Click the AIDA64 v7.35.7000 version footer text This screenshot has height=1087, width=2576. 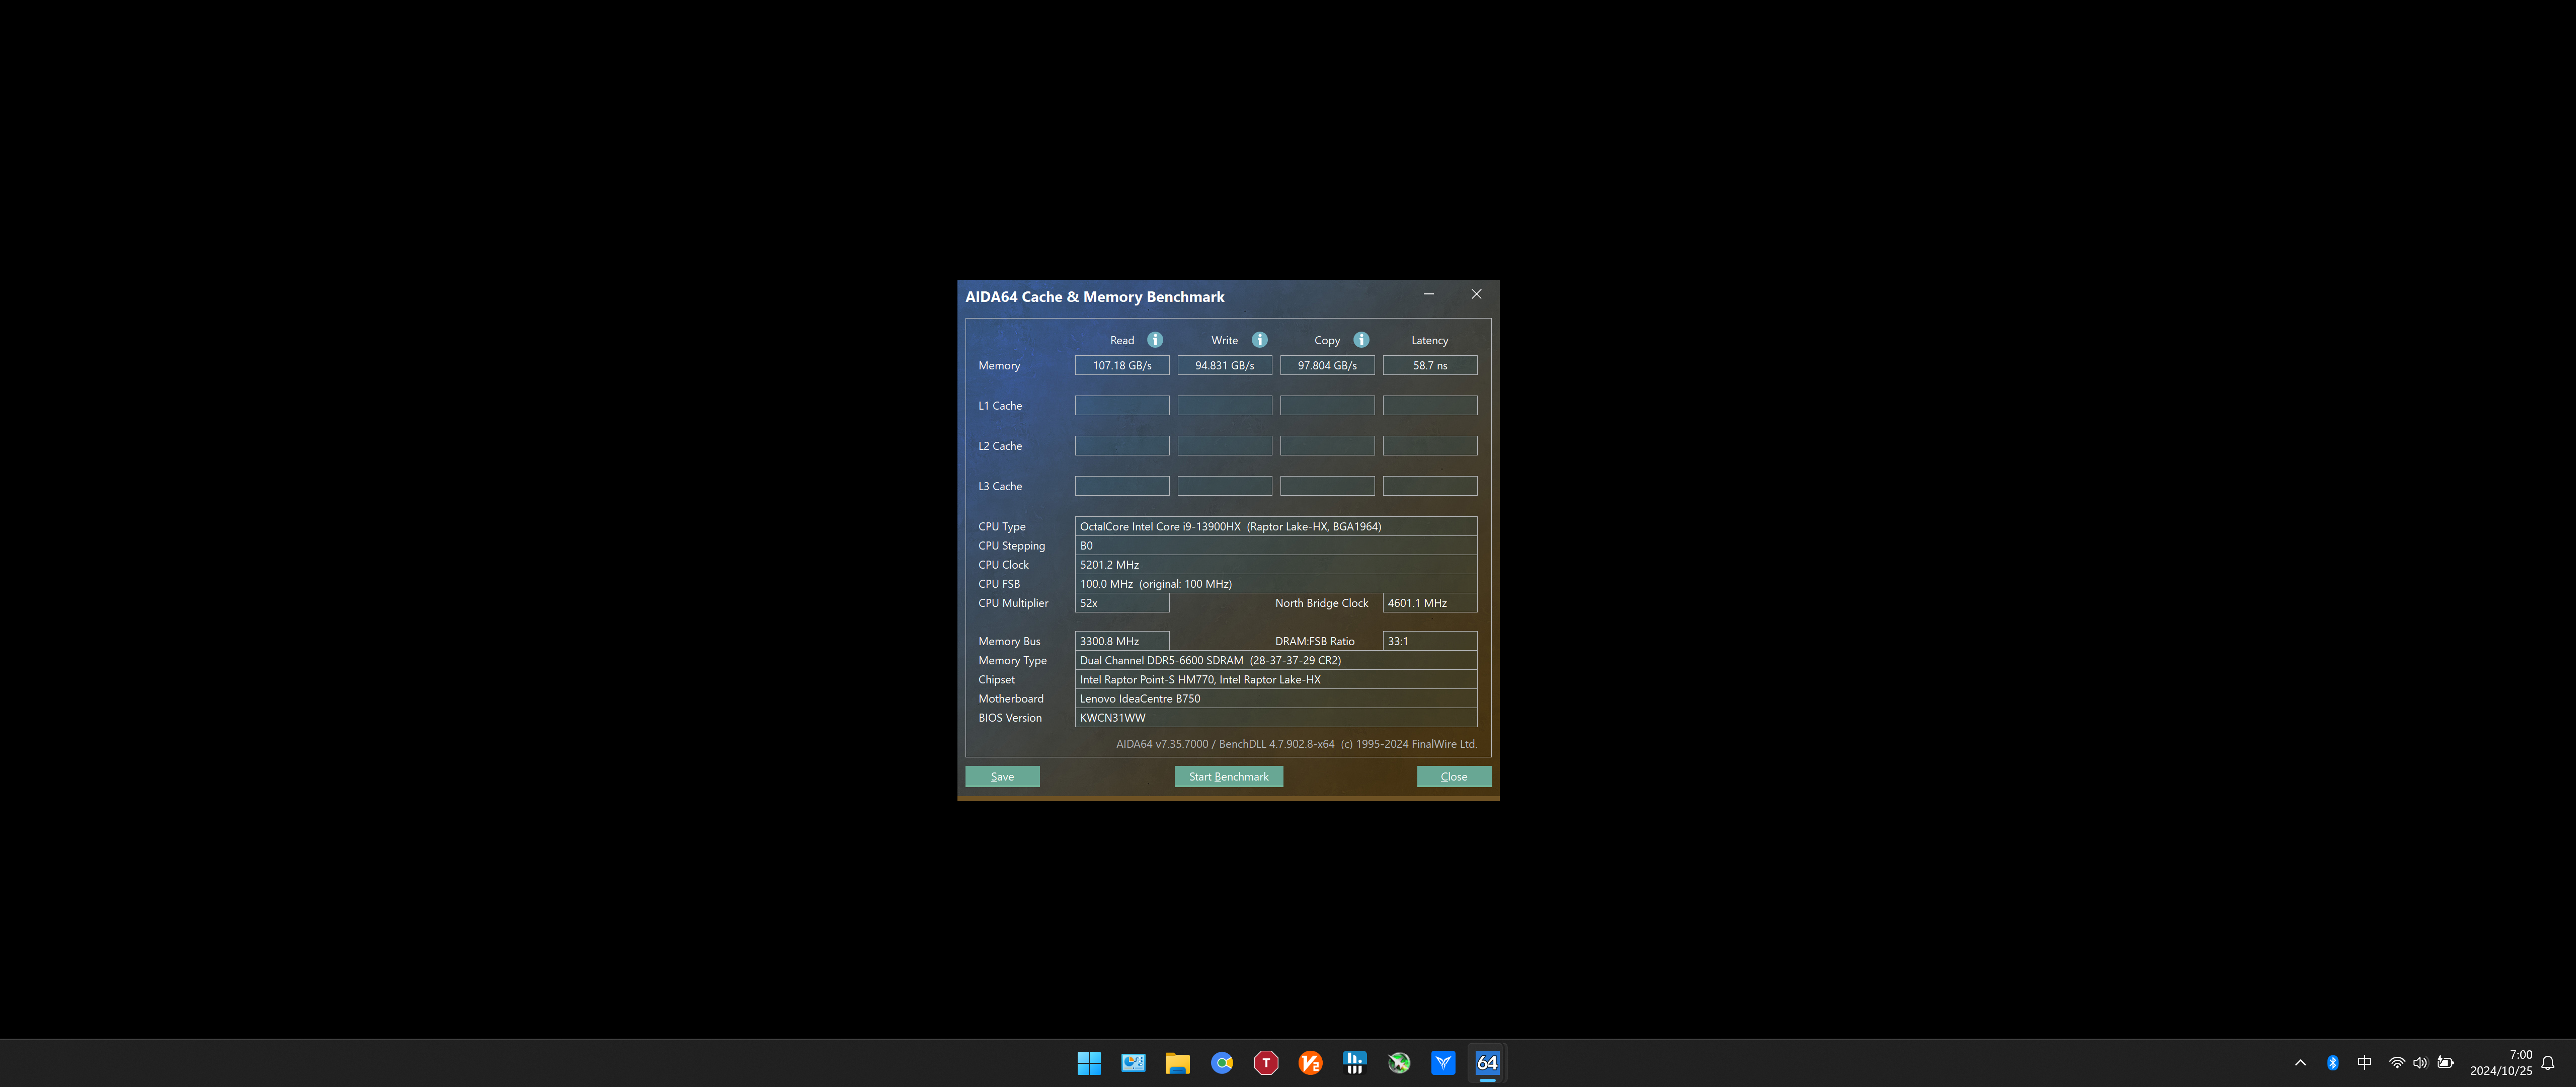coord(1296,744)
